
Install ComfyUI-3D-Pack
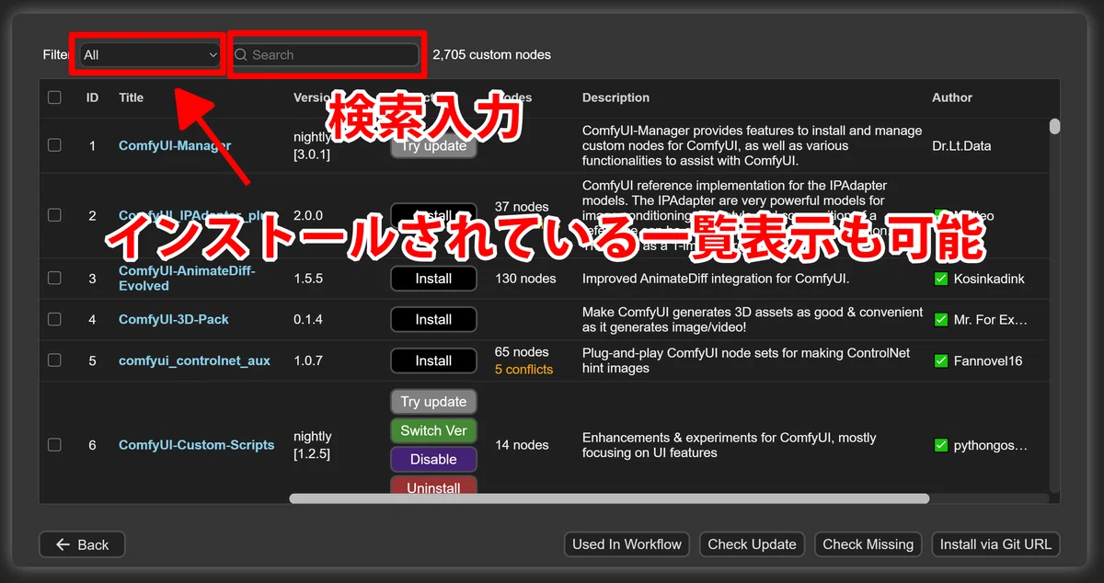tap(433, 319)
